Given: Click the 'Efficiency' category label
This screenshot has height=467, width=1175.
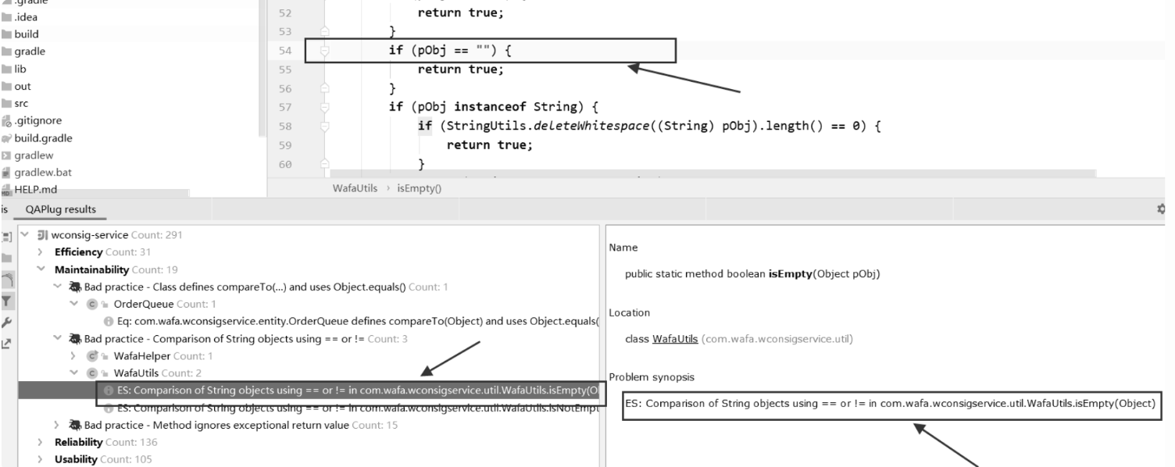Looking at the screenshot, I should click(78, 252).
